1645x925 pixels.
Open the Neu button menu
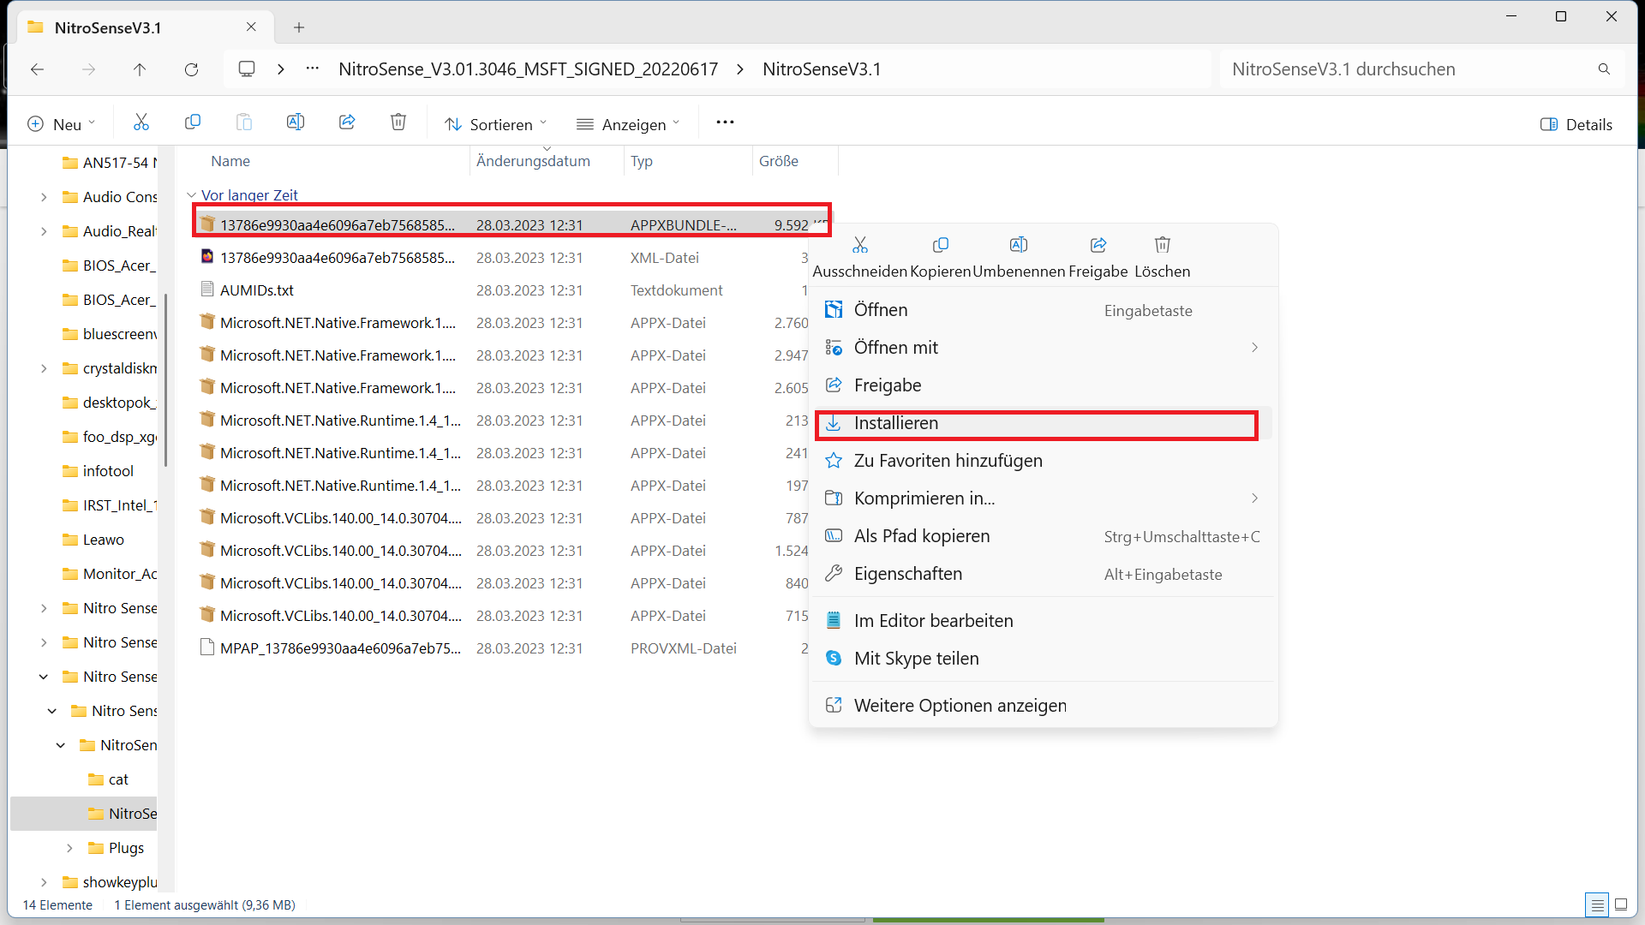(61, 124)
